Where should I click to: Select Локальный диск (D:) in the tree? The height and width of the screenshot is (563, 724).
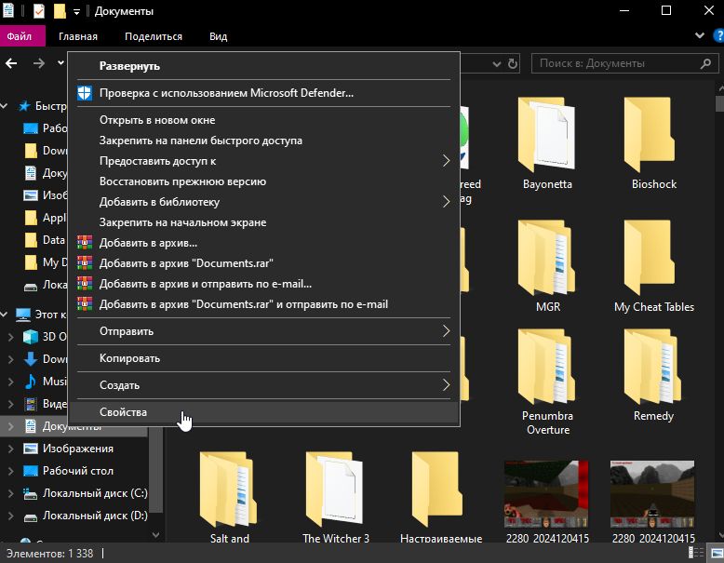95,516
